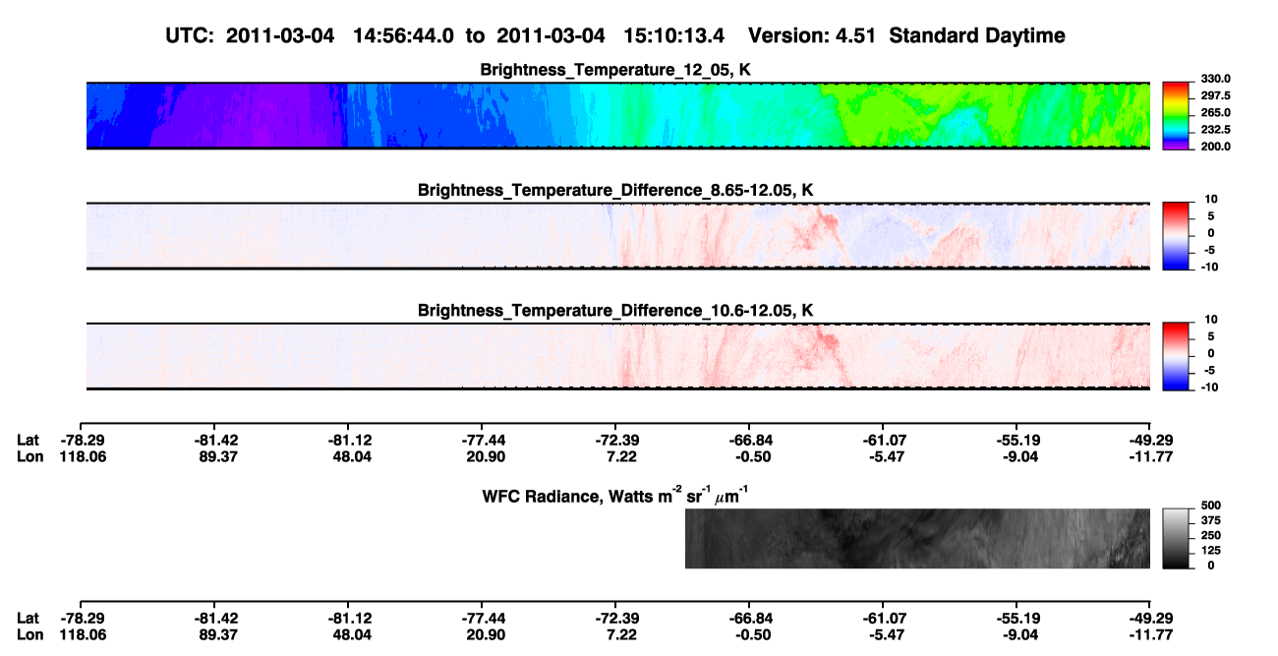This screenshot has width=1278, height=656.
Task: Click bottom axis longitude '48.04'
Action: pyautogui.click(x=347, y=634)
